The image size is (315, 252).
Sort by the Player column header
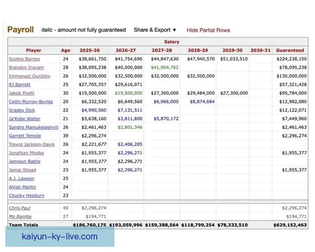34,50
